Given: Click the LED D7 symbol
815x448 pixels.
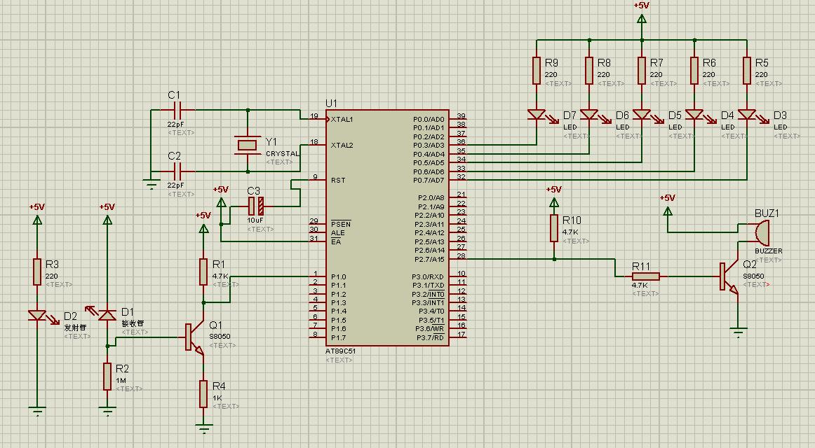Looking at the screenshot, I should (x=537, y=115).
